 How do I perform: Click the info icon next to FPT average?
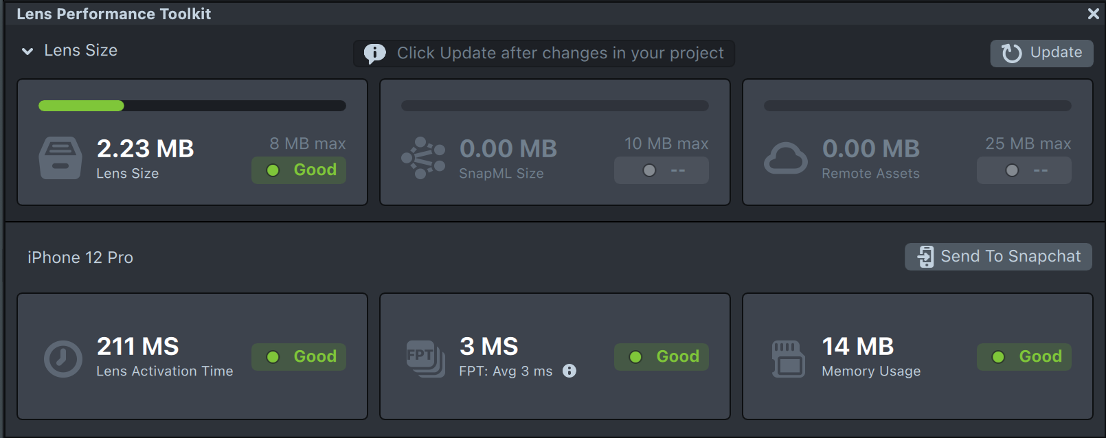tap(569, 371)
